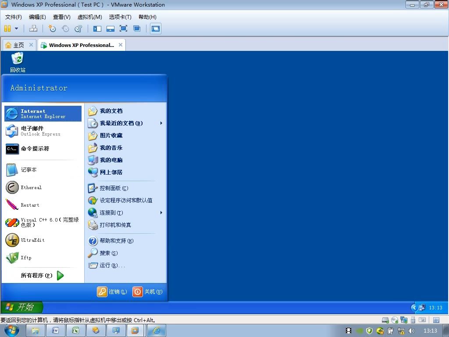Open 电子邮件 Outlook Express entry

click(x=43, y=131)
